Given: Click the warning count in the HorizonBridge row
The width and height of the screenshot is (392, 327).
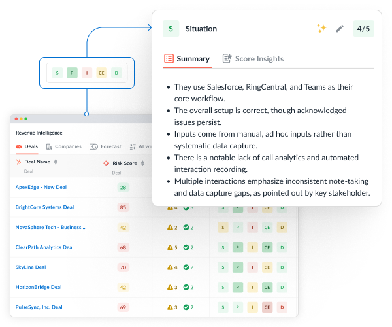Looking at the screenshot, I should point(172,288).
